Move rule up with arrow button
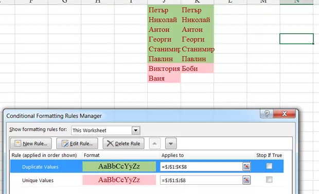319x194 pixels. [x=155, y=144]
